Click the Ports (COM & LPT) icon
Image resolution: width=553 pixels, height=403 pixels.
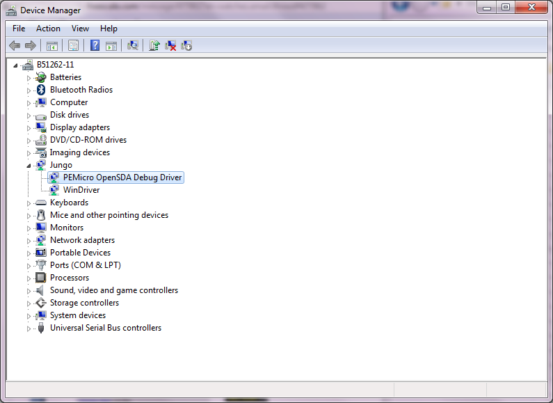pyautogui.click(x=41, y=265)
